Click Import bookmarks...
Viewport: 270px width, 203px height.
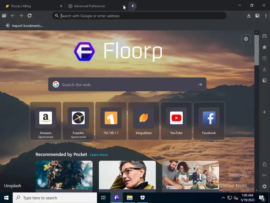pos(24,26)
